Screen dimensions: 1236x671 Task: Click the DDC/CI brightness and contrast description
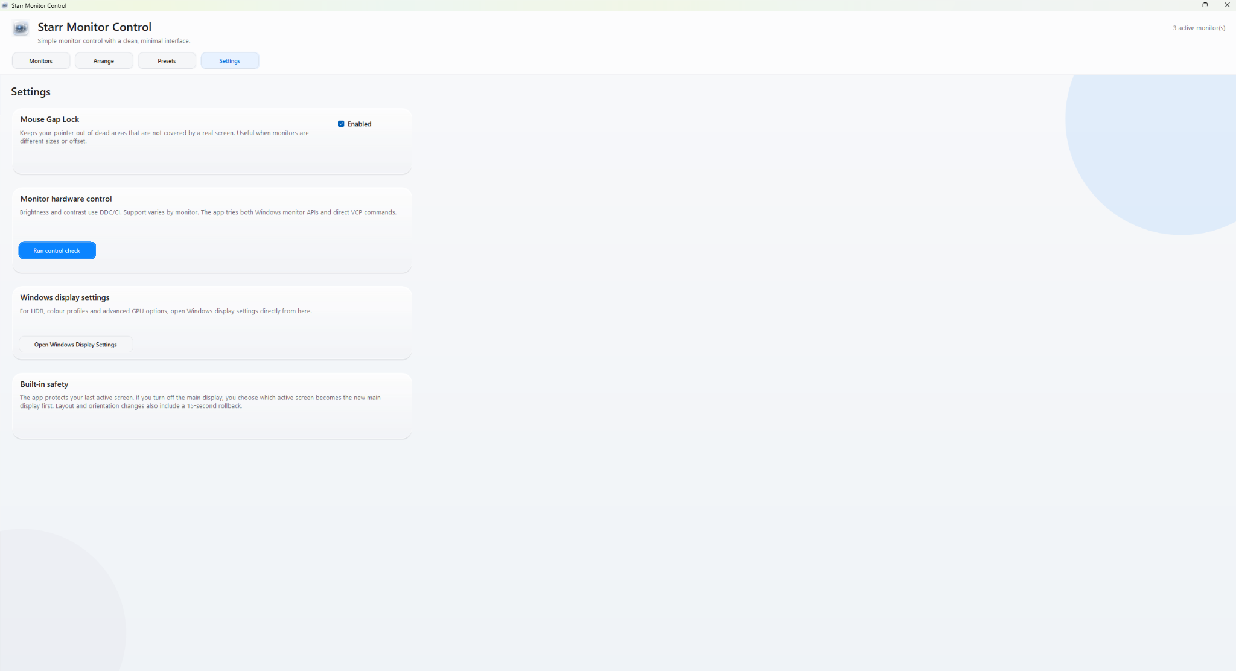click(208, 212)
